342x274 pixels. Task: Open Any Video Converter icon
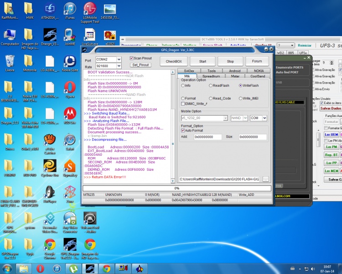70,222
